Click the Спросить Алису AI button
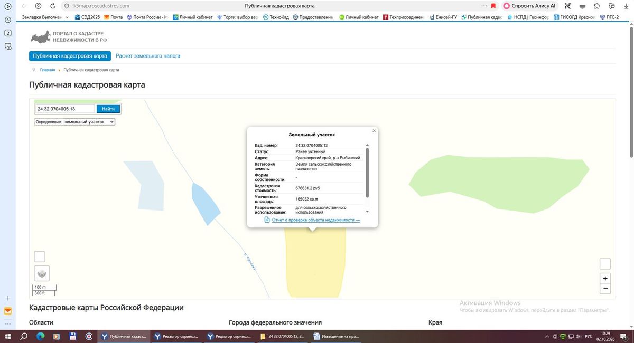Screen dimensions: 634x343 coord(529,6)
